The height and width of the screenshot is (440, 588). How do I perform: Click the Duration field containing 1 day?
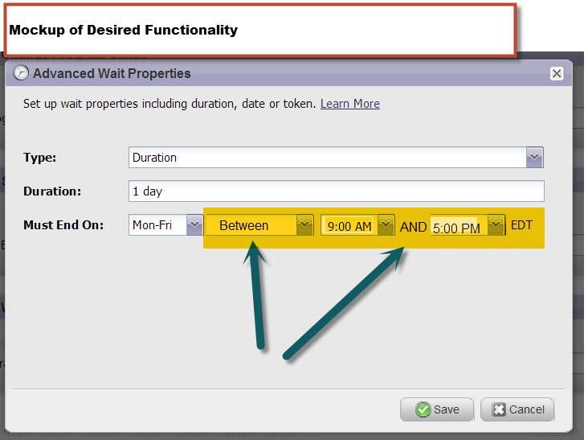pyautogui.click(x=336, y=191)
